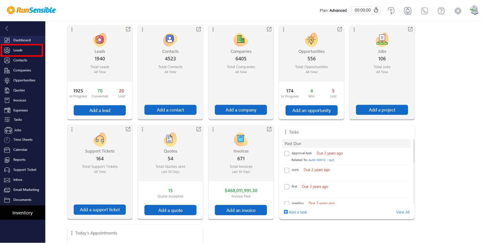Image resolution: width=483 pixels, height=243 pixels.
Task: Open Invoices card expand icon
Action: 269,129
